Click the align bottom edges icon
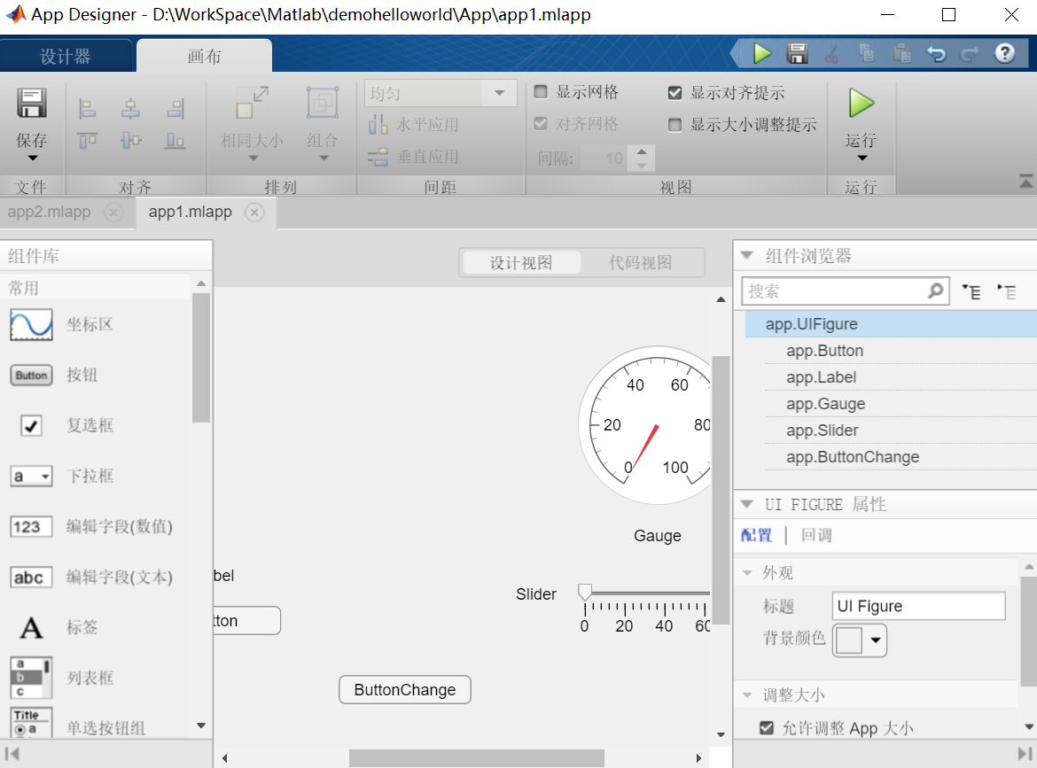The height and width of the screenshot is (768, 1037). click(175, 140)
